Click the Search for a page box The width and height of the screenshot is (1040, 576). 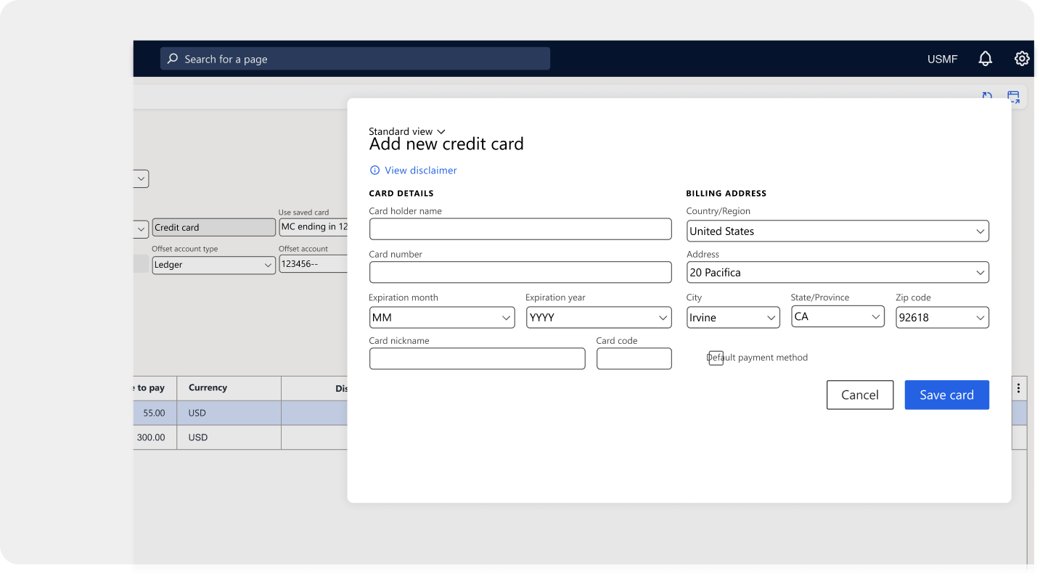click(355, 59)
